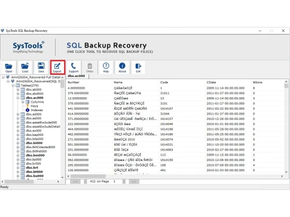Expand the dbo.ad000 table node
The width and height of the screenshot is (290, 217).
pos(18,114)
